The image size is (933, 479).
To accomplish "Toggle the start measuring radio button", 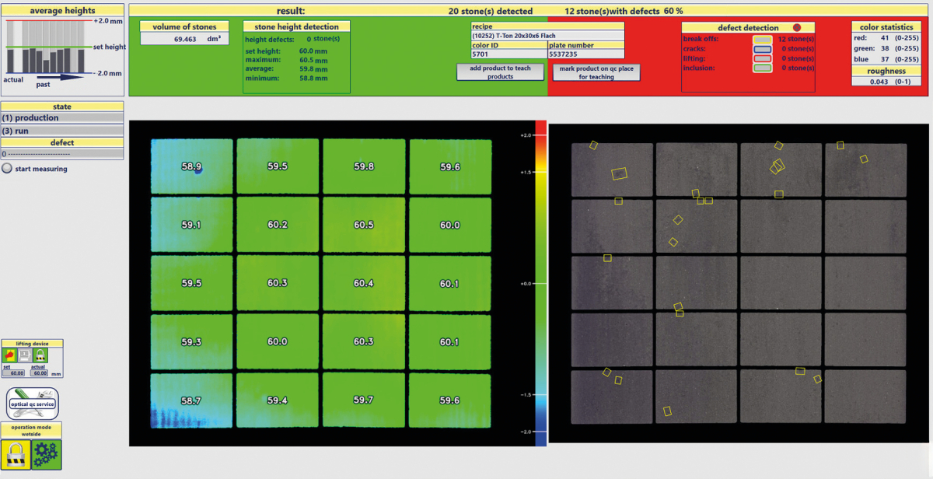I will pyautogui.click(x=7, y=169).
